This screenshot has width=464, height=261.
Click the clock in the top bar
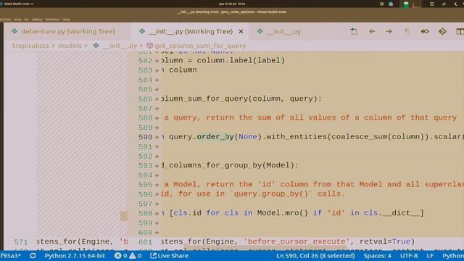(232, 4)
